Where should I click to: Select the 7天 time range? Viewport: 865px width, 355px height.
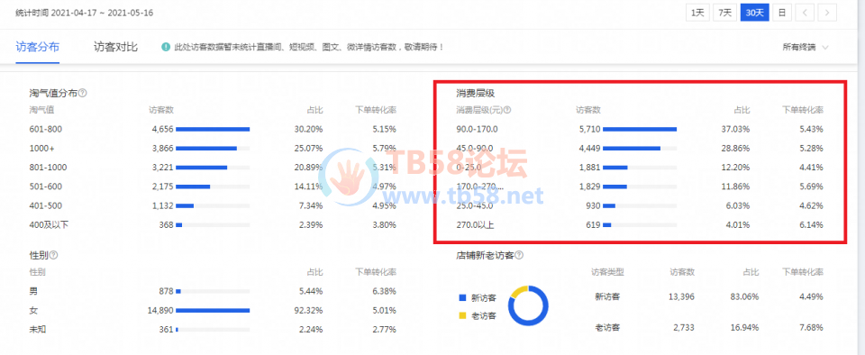coord(724,13)
